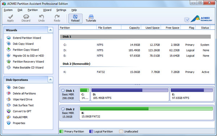
Task: Sort by the File System column header
Action: click(109, 28)
